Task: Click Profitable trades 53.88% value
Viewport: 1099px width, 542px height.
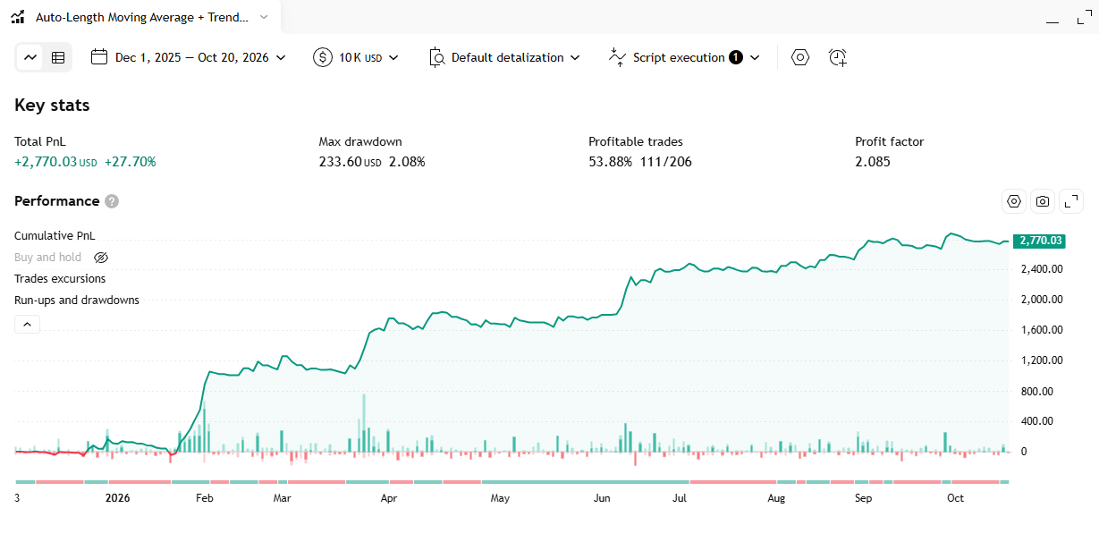Action: pos(612,162)
